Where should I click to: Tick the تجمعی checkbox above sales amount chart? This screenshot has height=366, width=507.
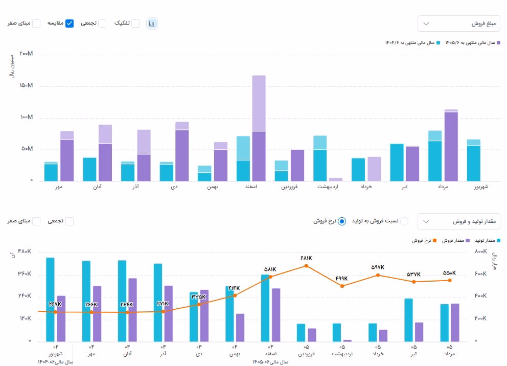[102, 24]
